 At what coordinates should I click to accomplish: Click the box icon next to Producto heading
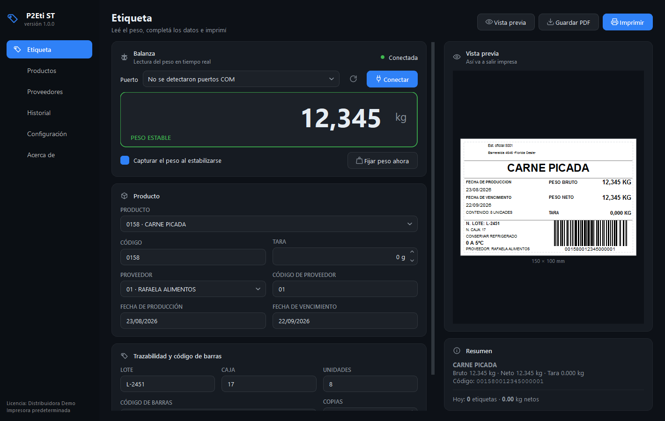pyautogui.click(x=124, y=196)
